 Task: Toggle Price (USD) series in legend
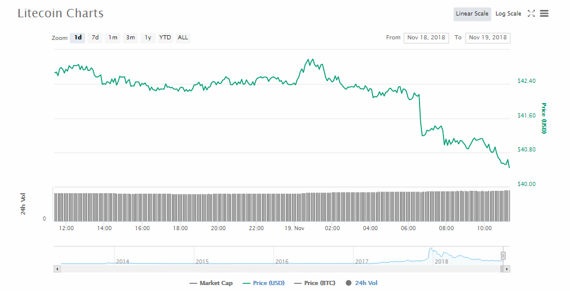264,283
